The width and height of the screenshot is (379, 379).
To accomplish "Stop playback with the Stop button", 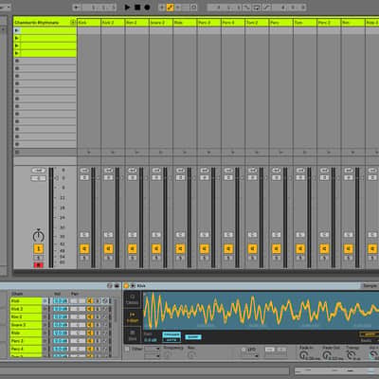I will coord(137,7).
